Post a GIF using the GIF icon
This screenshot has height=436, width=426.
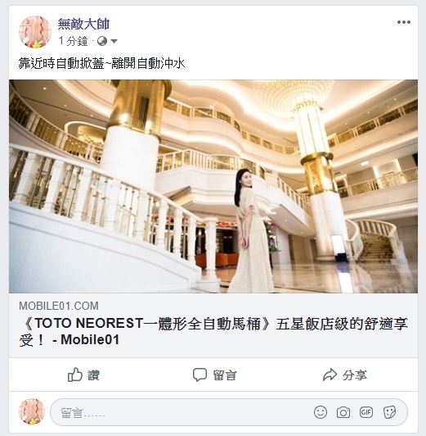[x=365, y=412]
